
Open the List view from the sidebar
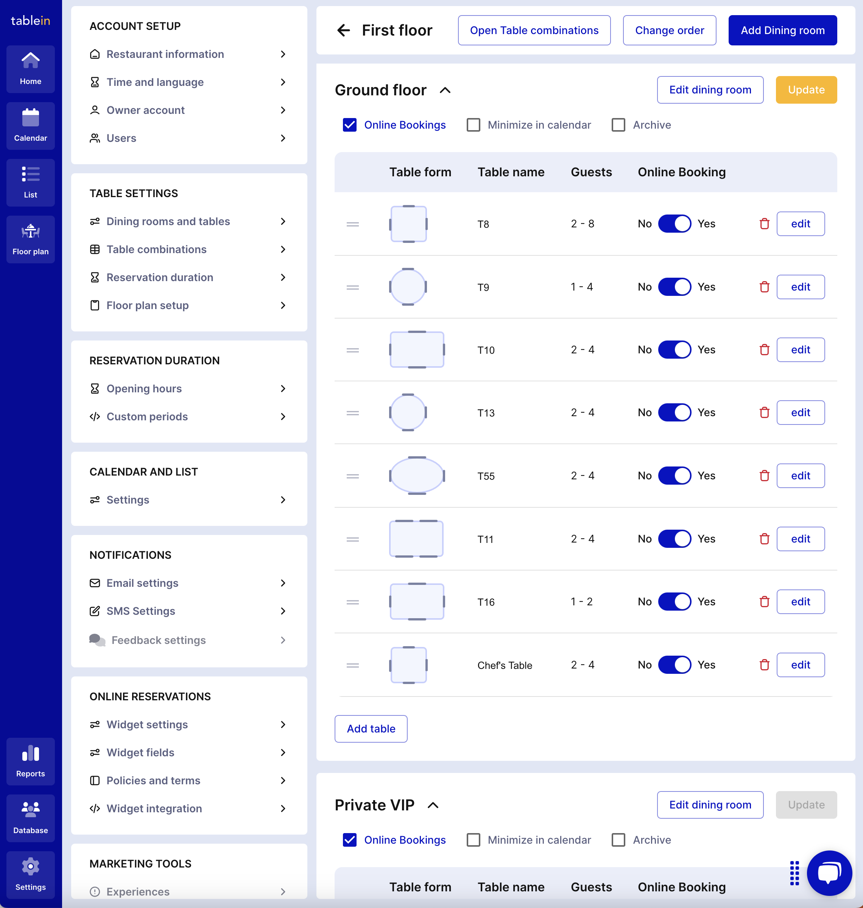click(30, 182)
